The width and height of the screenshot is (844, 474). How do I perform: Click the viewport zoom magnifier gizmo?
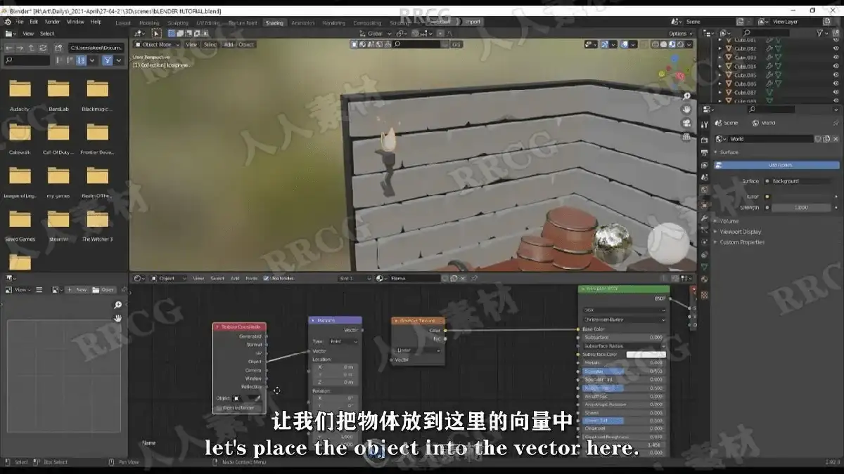coord(686,96)
